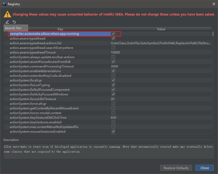Select the actionSystem.focusIdleTimeout value 20
The height and width of the screenshot is (174, 218).
(113, 99)
